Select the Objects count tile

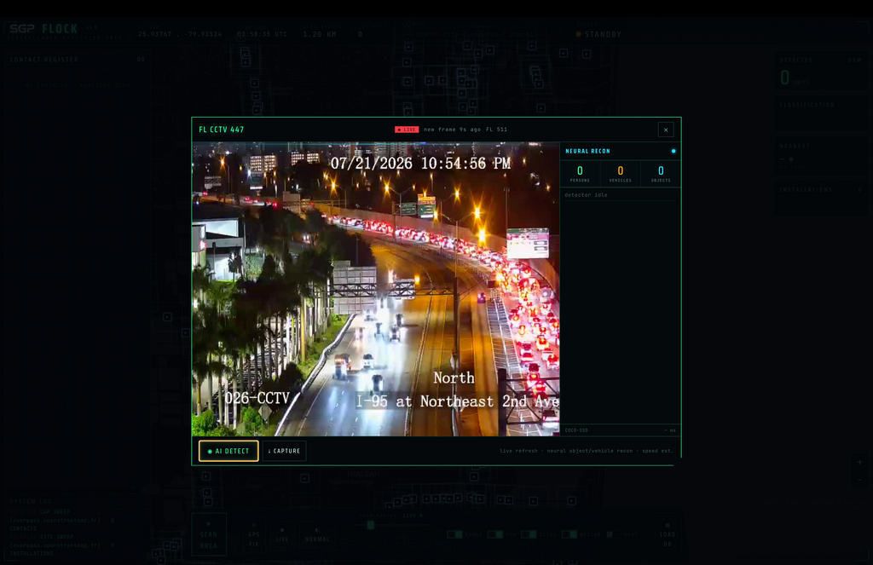click(661, 174)
